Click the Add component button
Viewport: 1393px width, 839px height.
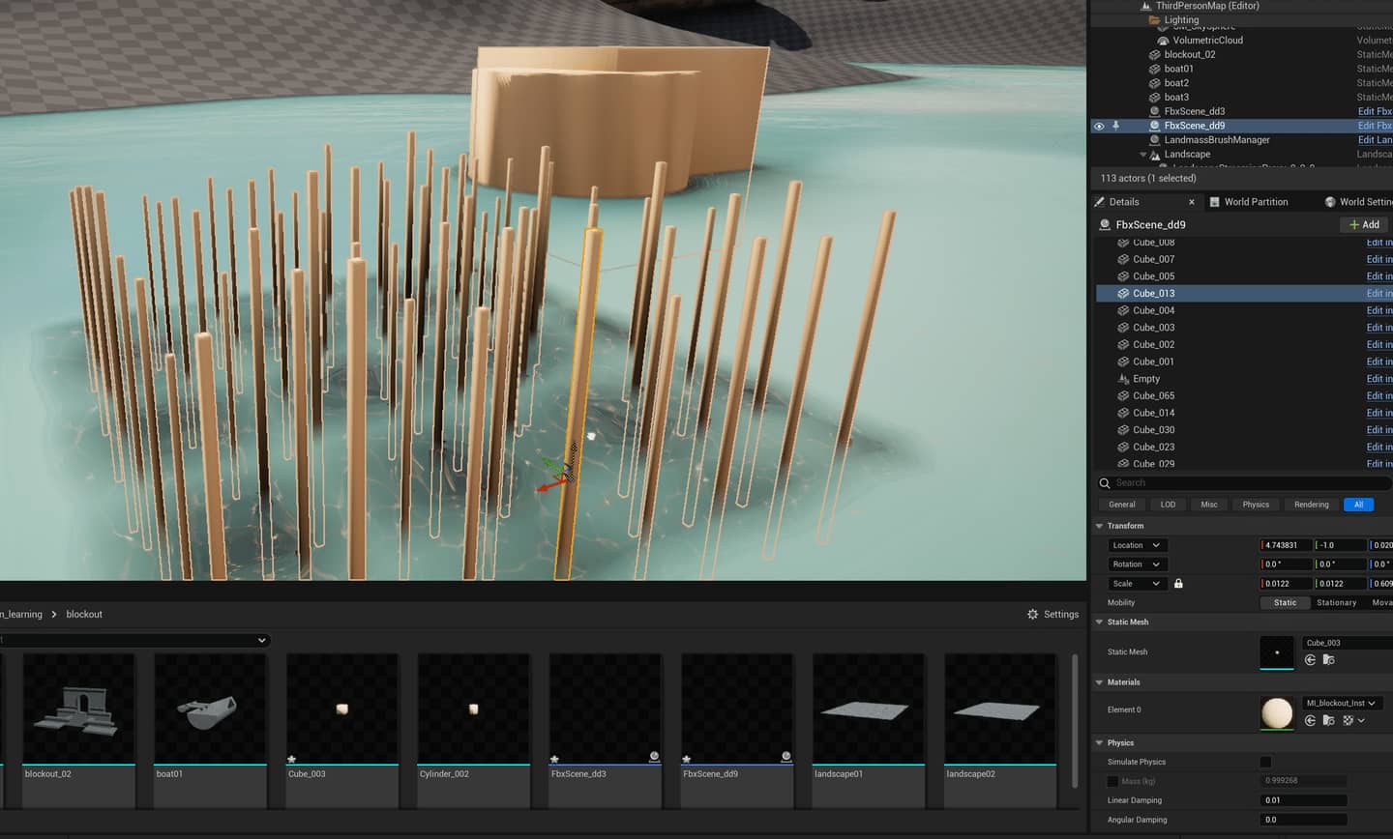click(x=1364, y=224)
